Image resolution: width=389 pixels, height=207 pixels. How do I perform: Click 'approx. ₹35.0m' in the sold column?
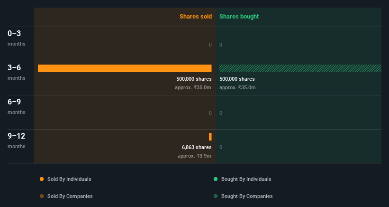tap(193, 87)
